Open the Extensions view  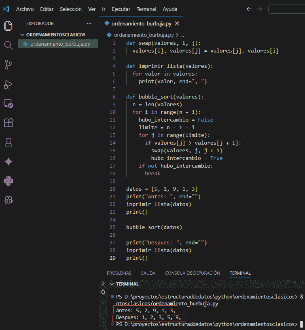point(8,122)
